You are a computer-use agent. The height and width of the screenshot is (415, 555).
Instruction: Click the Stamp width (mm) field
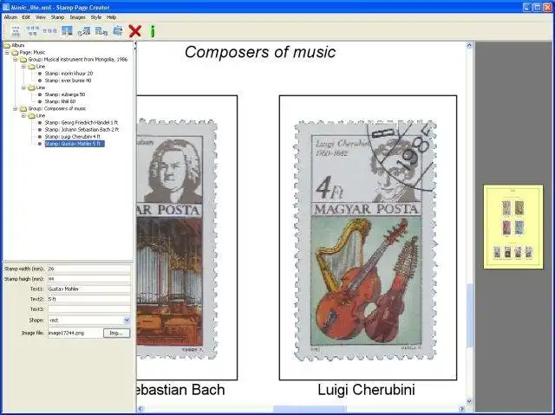(88, 269)
